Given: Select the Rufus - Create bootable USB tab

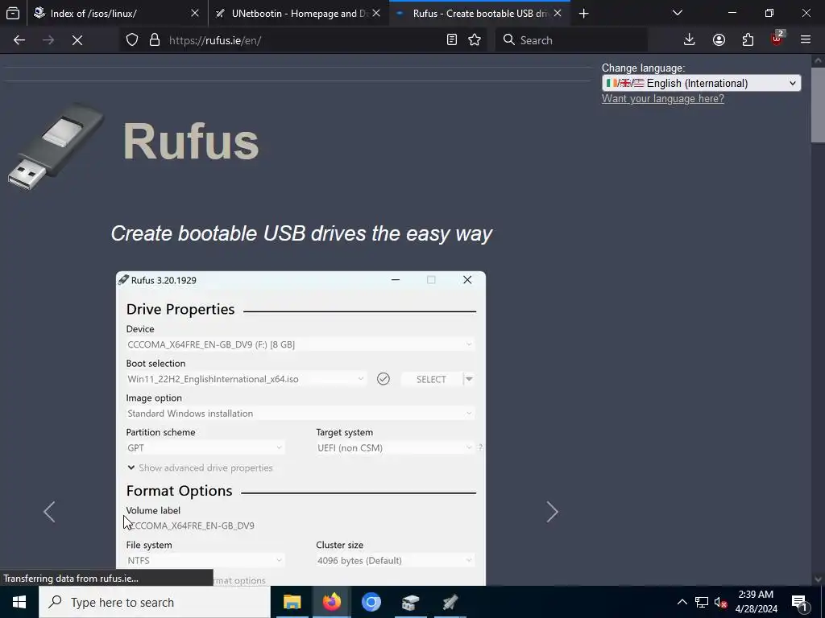Looking at the screenshot, I should point(480,13).
